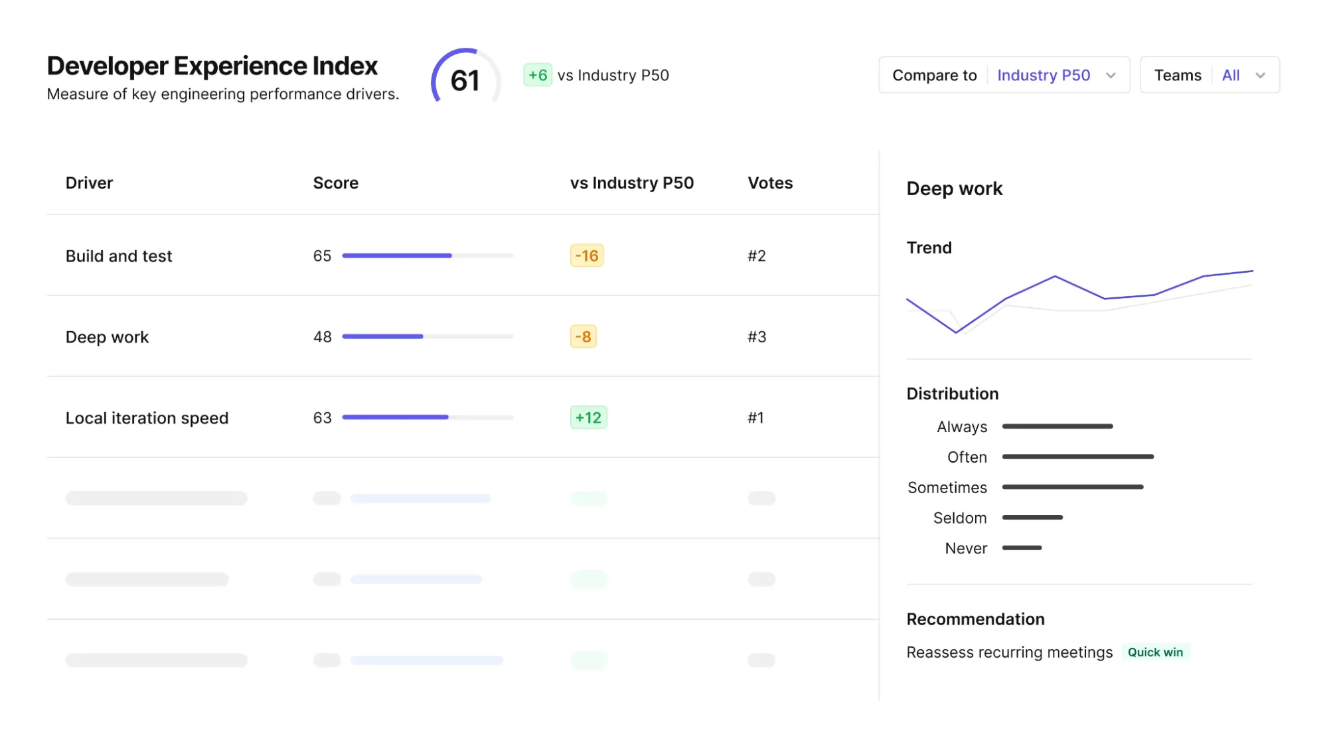
Task: Click the Always distribution bar
Action: click(x=1058, y=426)
